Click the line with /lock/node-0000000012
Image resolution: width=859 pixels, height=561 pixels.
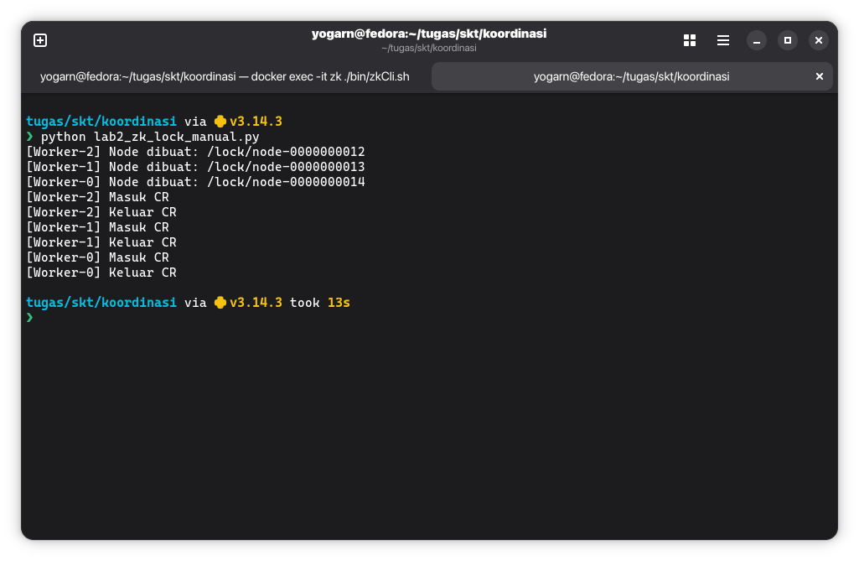(195, 152)
